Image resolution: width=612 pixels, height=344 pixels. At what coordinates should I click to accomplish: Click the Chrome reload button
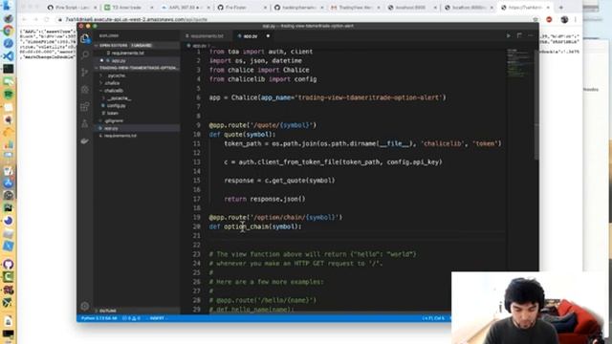pyautogui.click(x=47, y=19)
